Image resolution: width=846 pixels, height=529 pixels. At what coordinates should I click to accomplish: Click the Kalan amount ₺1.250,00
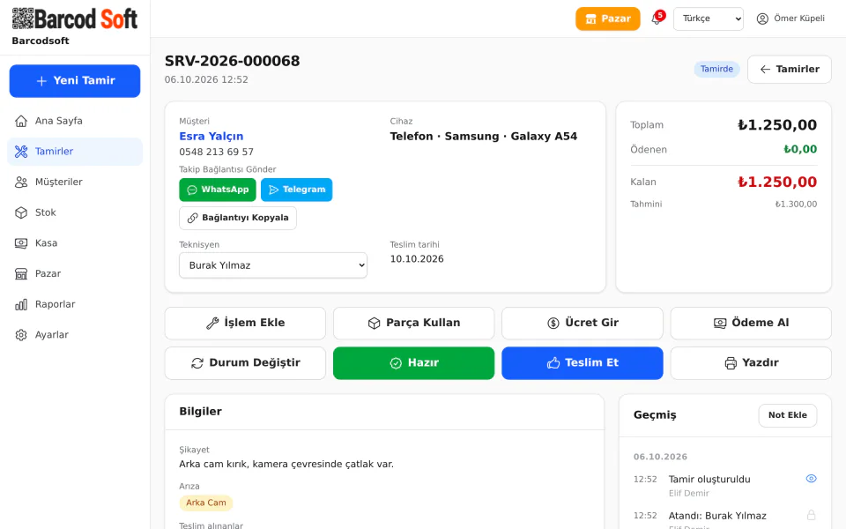click(777, 182)
